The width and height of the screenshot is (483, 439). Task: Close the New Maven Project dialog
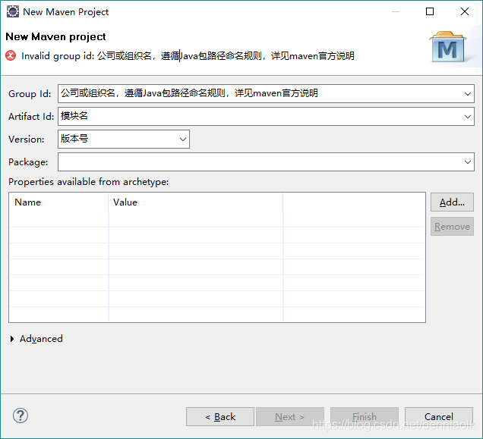coord(465,11)
